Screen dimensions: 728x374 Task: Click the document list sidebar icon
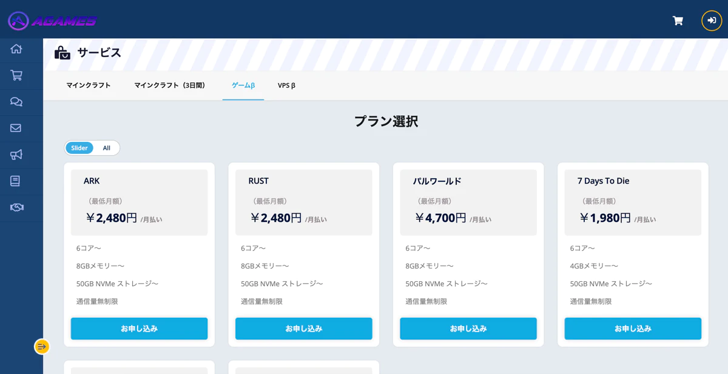16,181
